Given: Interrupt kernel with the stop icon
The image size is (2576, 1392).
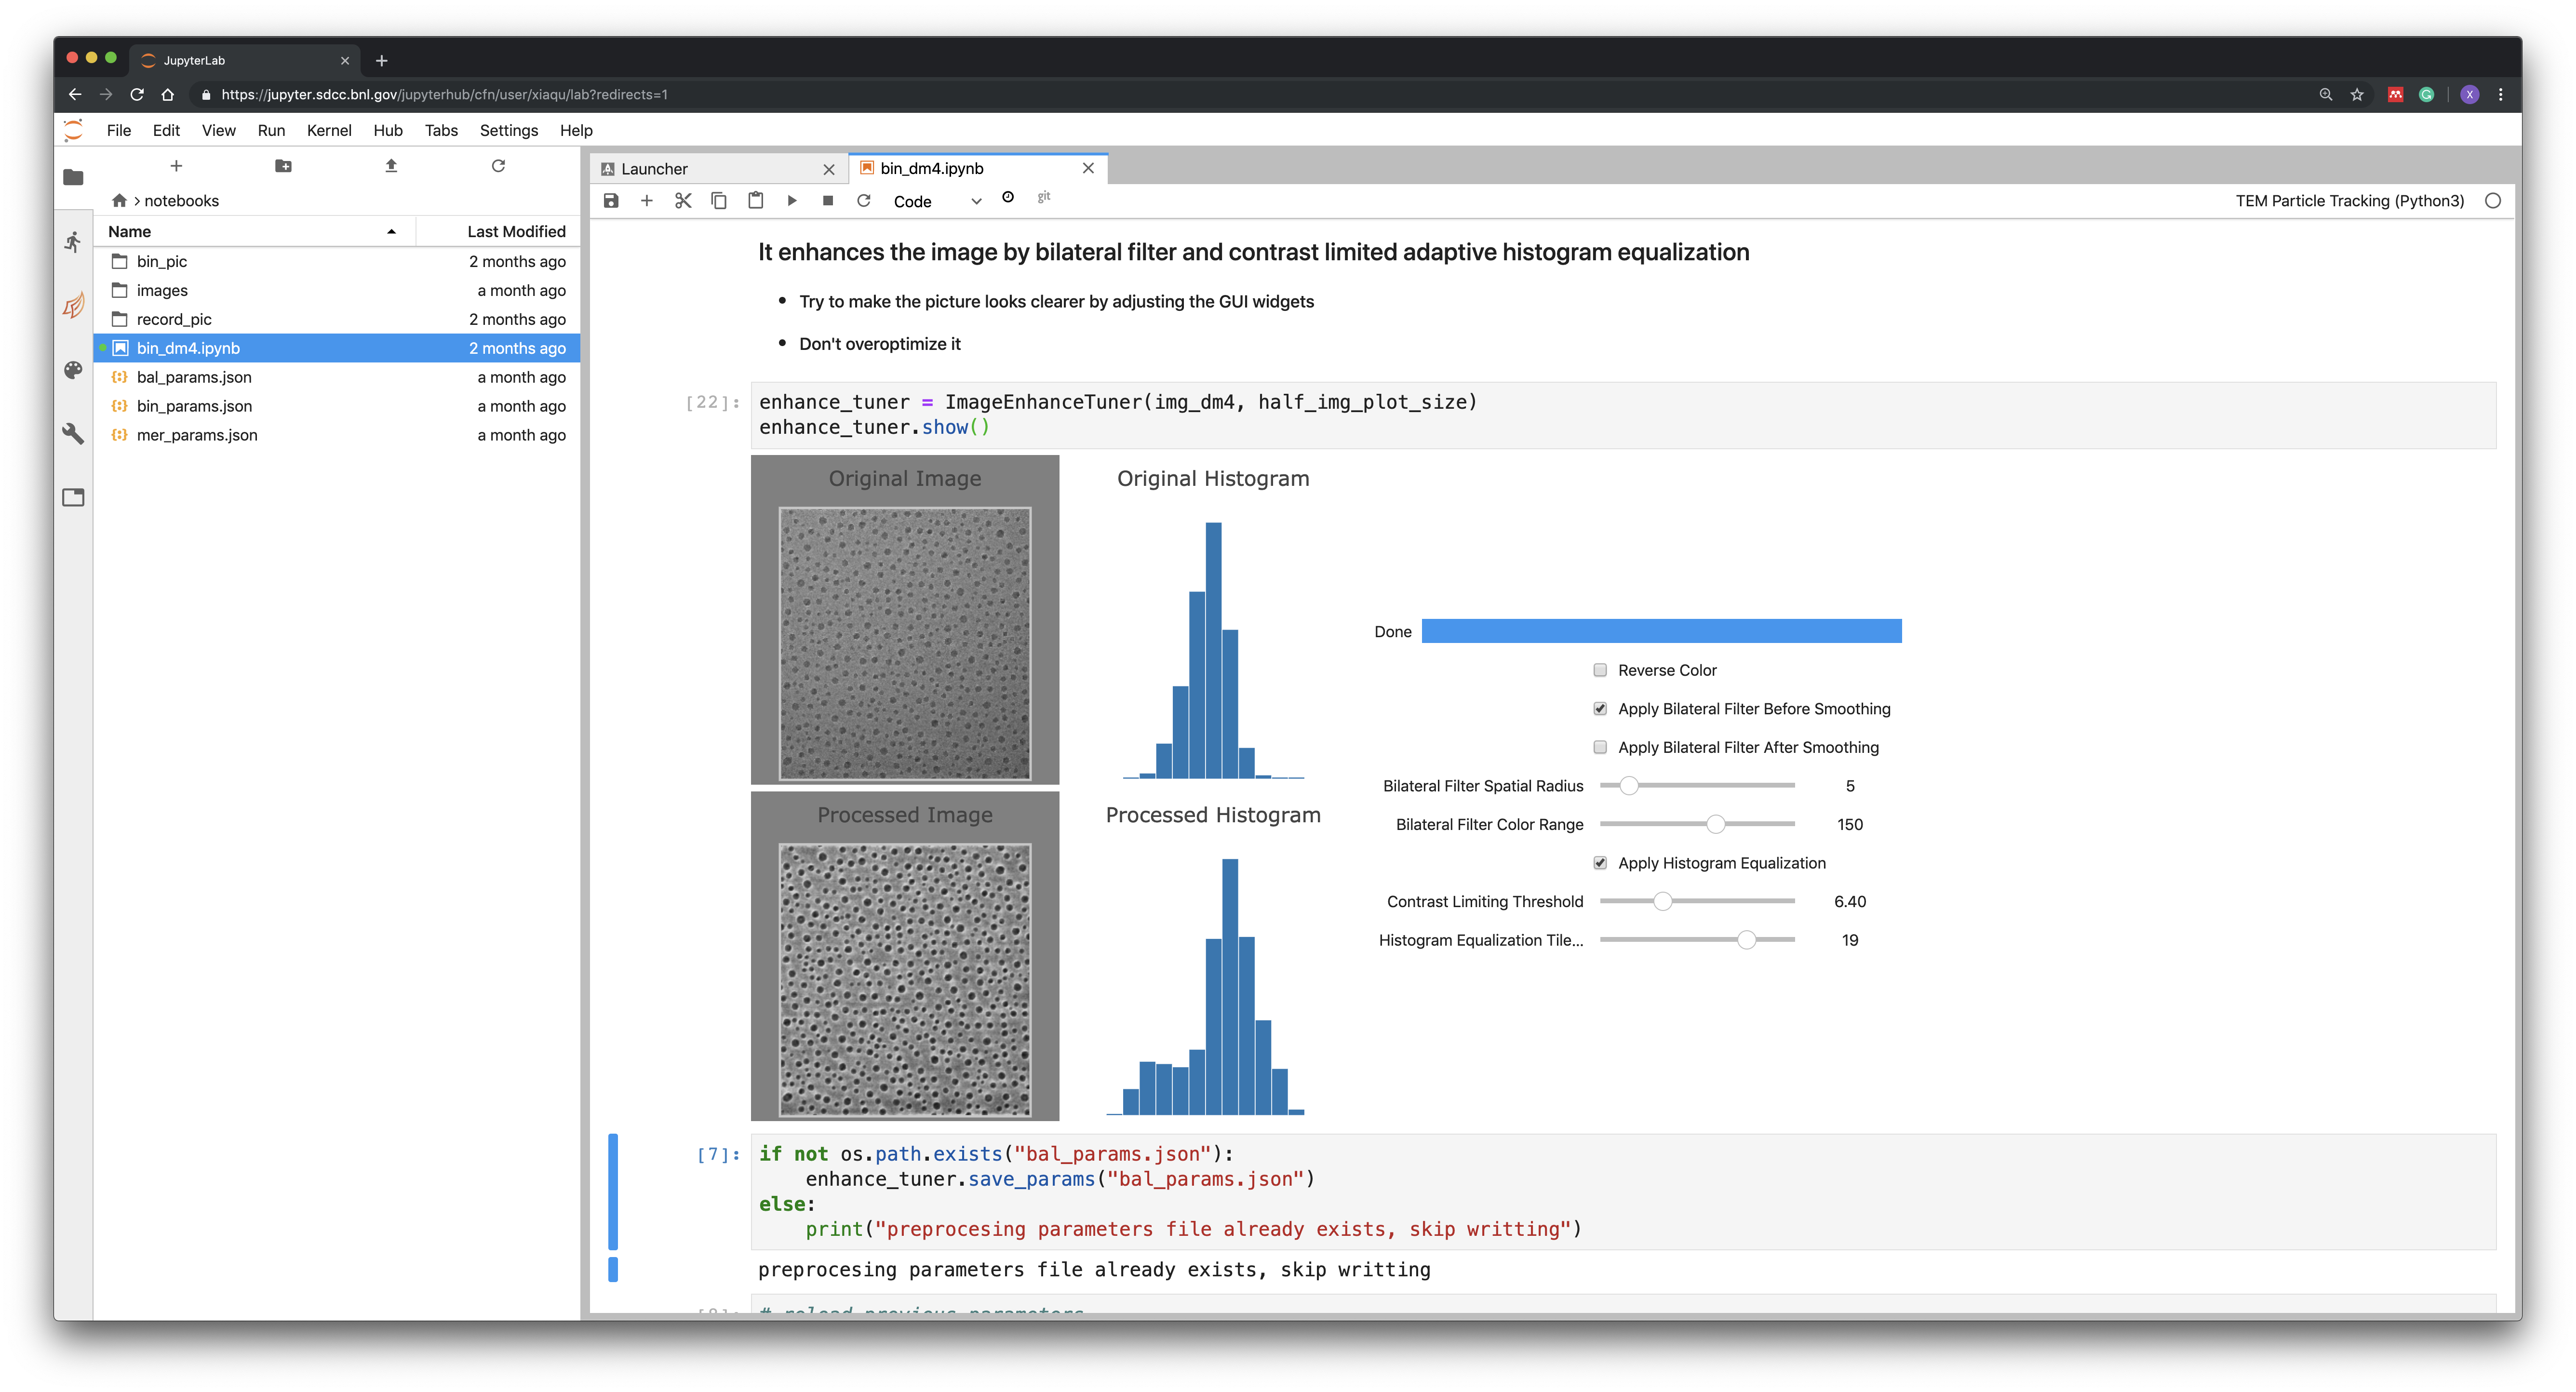Looking at the screenshot, I should tap(828, 201).
